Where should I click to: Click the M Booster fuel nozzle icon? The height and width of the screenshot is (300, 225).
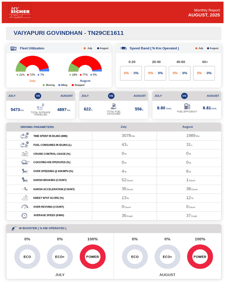pos(14,228)
